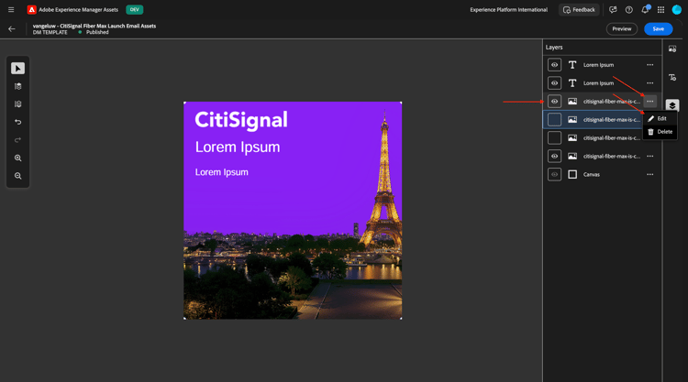
Task: Hide the image layer just above Canvas
Action: [554, 156]
